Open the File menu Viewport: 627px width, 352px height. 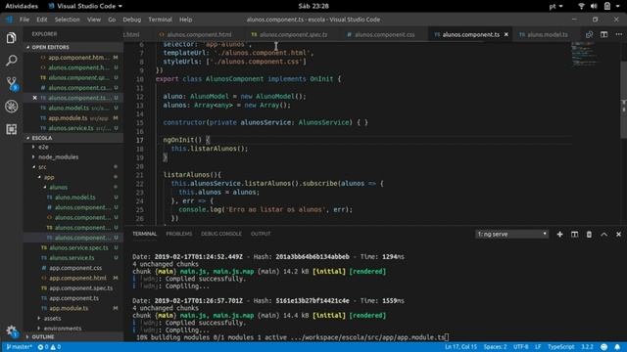pyautogui.click(x=24, y=20)
